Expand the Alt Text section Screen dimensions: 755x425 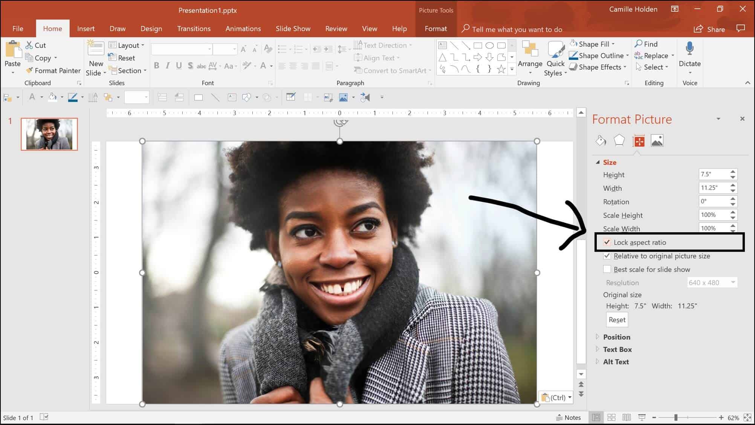click(x=598, y=362)
